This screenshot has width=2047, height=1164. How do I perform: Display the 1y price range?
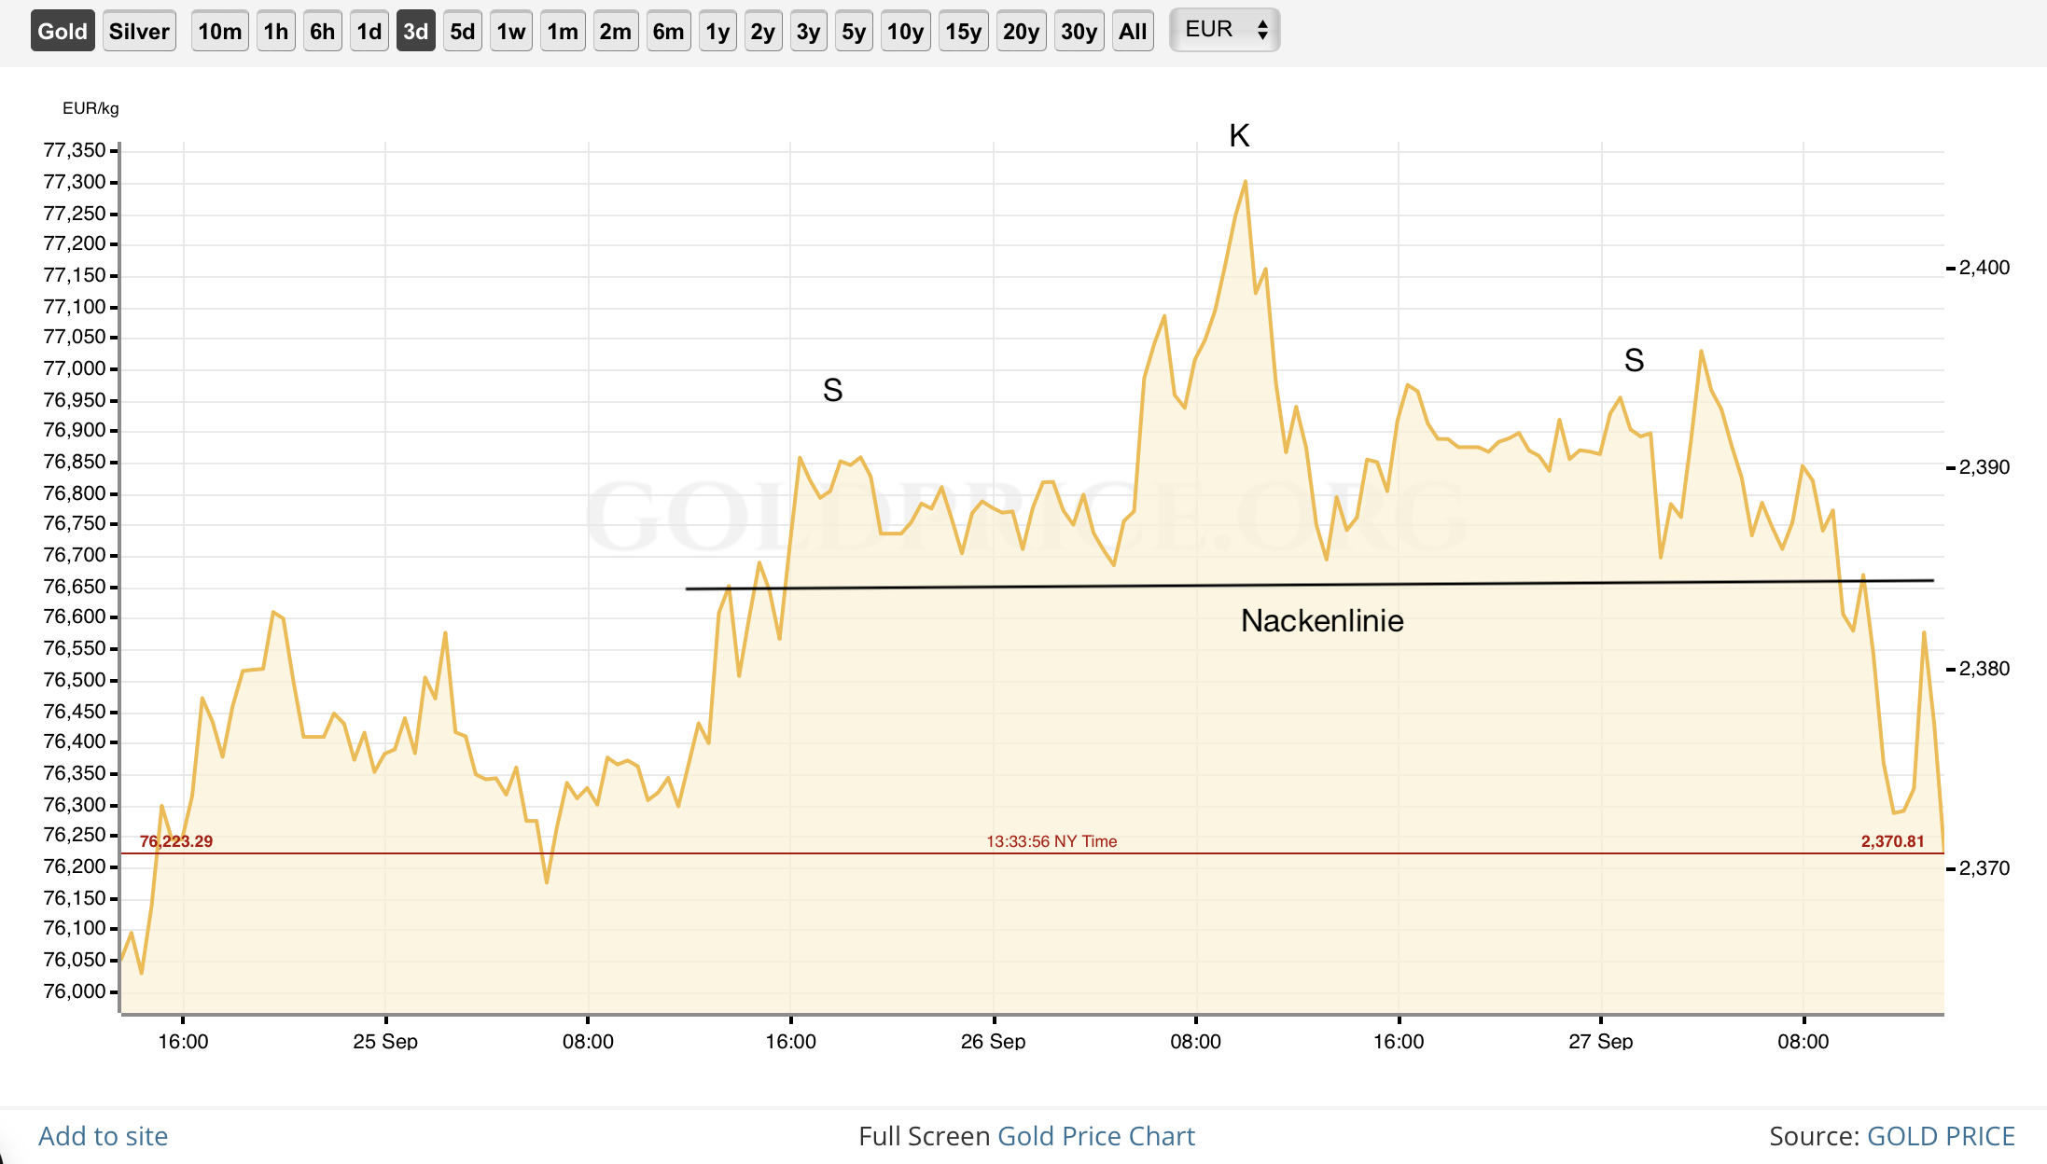pos(717,31)
